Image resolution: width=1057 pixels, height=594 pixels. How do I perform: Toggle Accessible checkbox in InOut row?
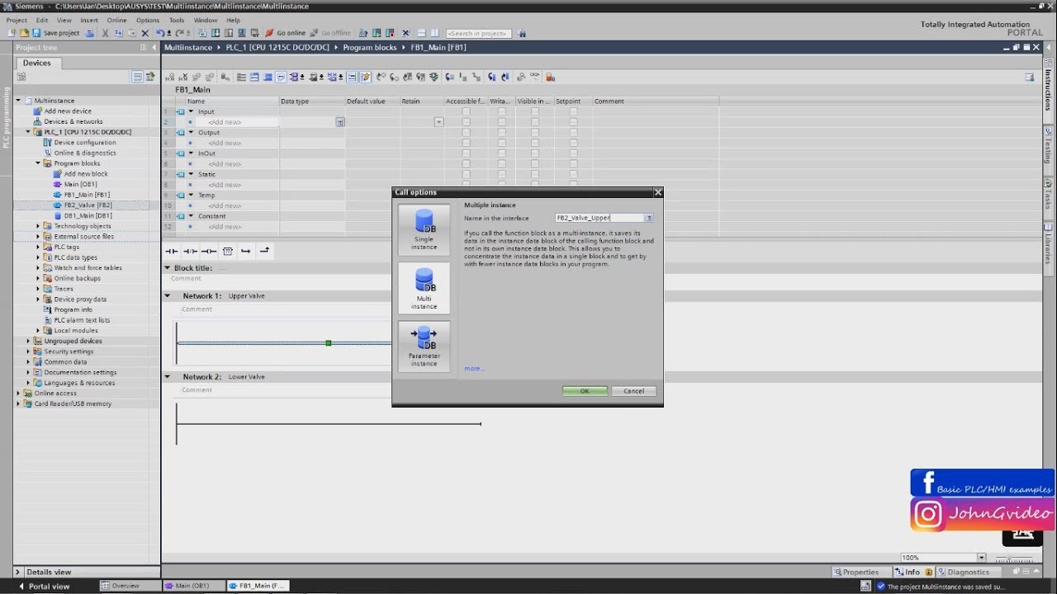coord(466,153)
